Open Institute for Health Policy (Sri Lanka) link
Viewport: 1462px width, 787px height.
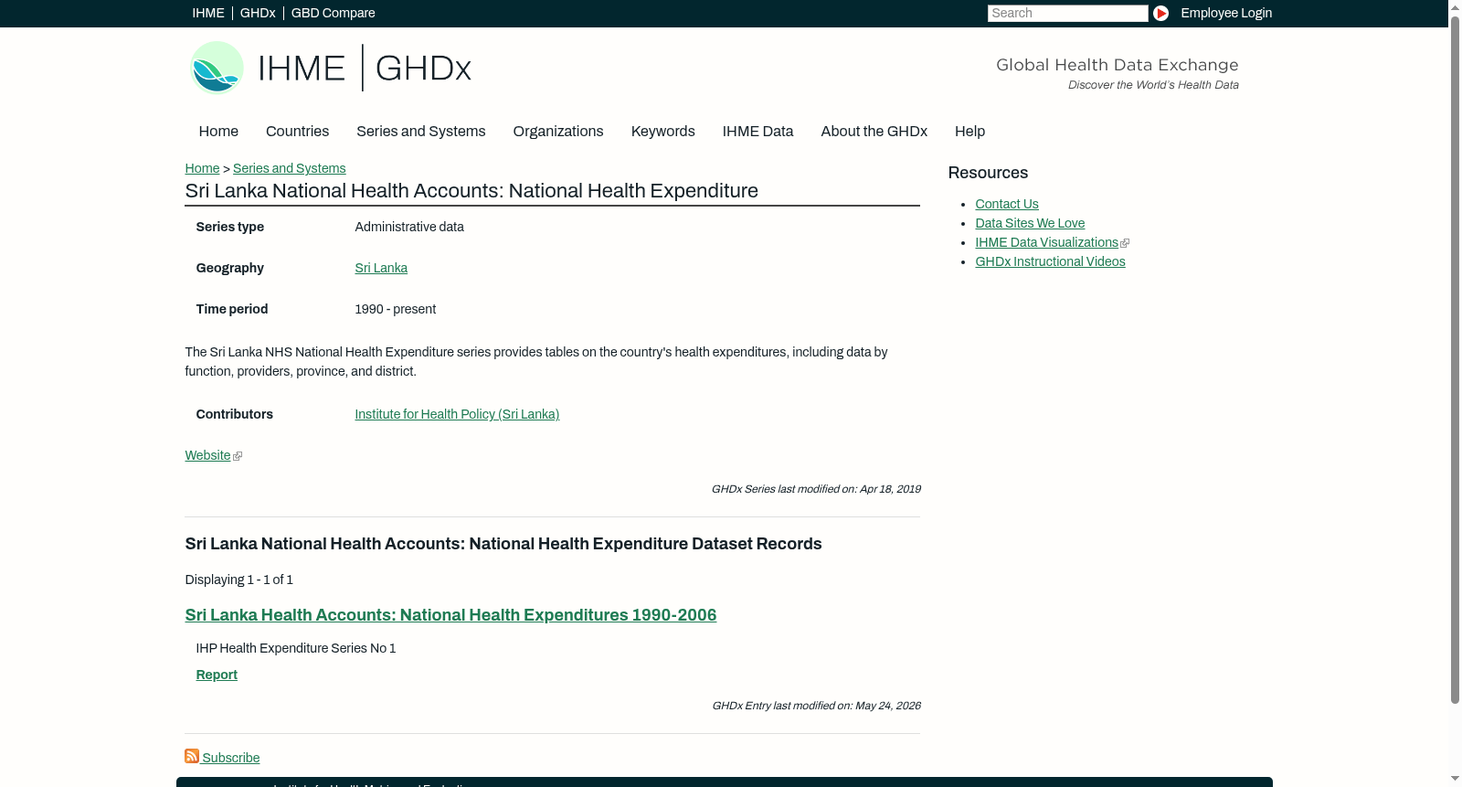(457, 414)
